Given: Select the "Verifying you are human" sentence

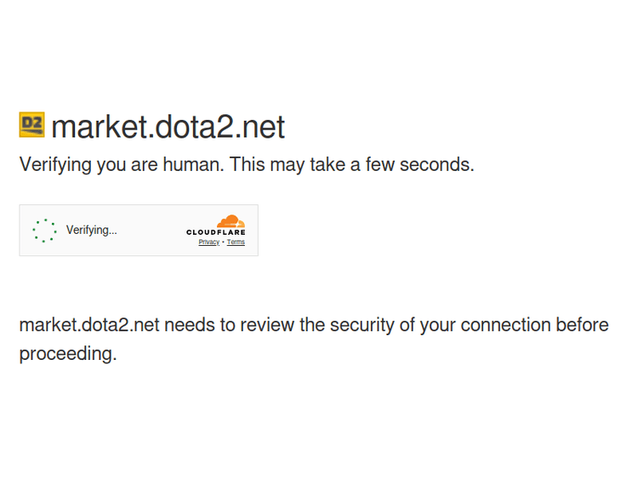Looking at the screenshot, I should [121, 164].
